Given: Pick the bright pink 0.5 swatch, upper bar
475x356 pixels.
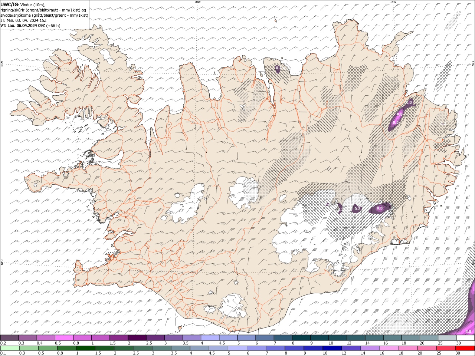Looking at the screenshot, I should (64, 338).
